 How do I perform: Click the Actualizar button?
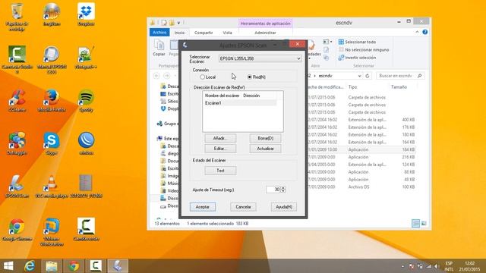click(266, 149)
